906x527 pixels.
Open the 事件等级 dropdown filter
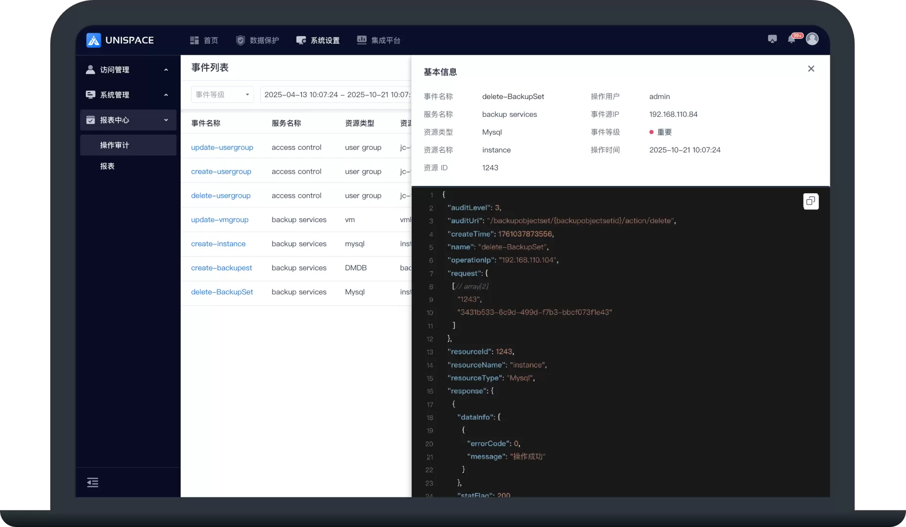[x=222, y=95]
